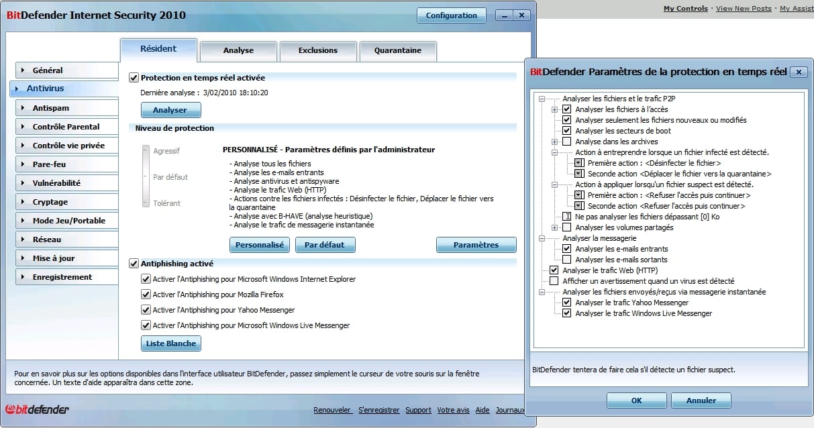Enable Afficher un avertissement quand un virus
Screen dimensions: 814x428
[x=554, y=281]
